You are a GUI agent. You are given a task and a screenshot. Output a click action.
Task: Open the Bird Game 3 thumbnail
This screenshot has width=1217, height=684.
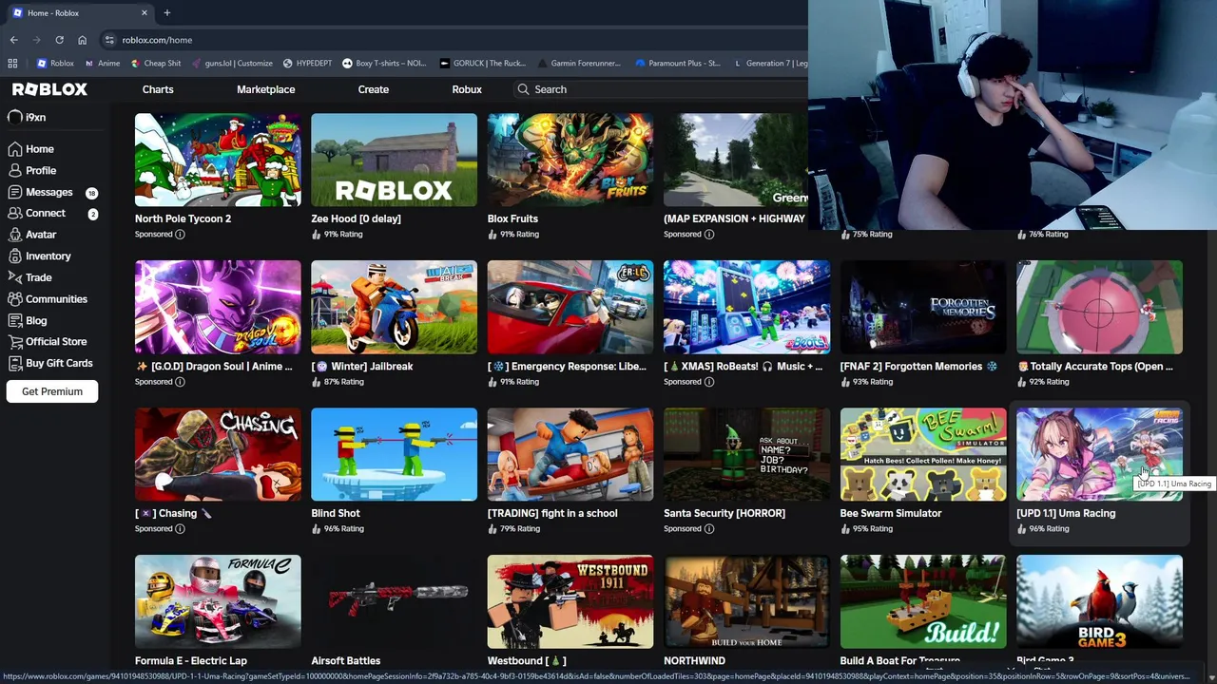(1099, 601)
